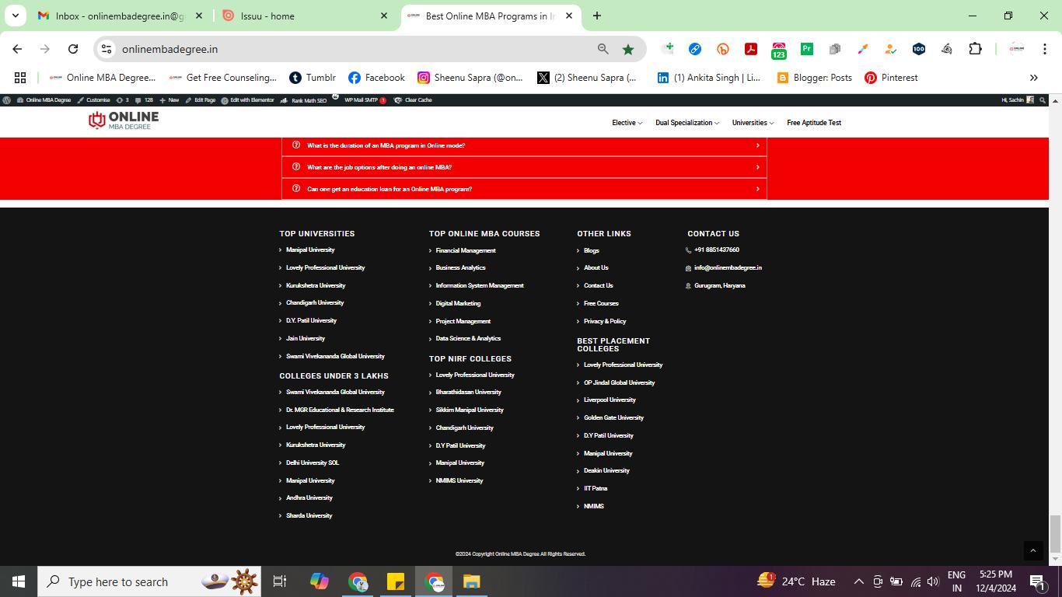Open the Delhi University SOL link

[313, 463]
